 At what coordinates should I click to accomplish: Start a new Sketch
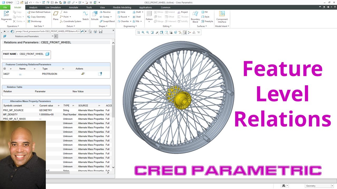85,15
